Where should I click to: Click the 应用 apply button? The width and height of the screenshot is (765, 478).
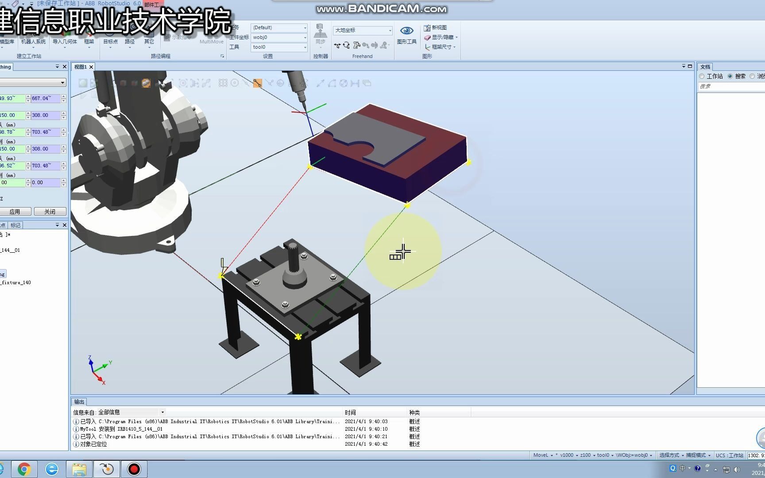[x=15, y=212]
